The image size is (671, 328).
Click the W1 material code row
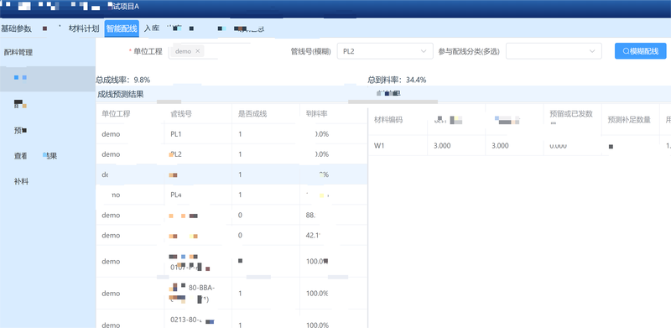[x=519, y=146]
